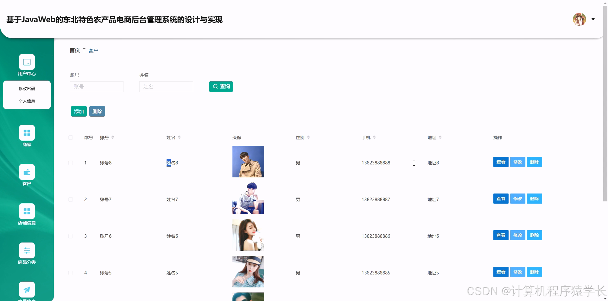Sort by 账号 column arrows

[113, 138]
